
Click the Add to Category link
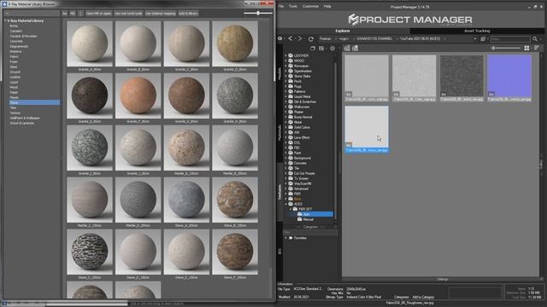click(423, 297)
